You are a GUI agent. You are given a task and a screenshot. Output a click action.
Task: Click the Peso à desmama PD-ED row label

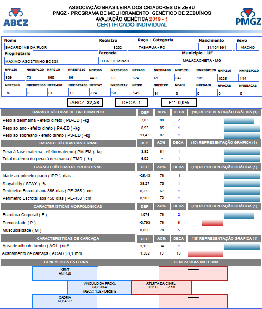46,120
